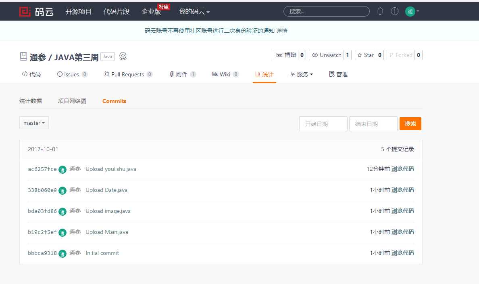Image resolution: width=479 pixels, height=284 pixels.
Task: Click the 码云 logo icon
Action: [x=25, y=12]
